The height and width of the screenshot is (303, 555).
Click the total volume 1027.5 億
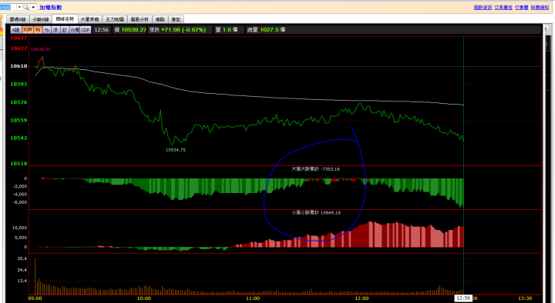click(x=273, y=30)
